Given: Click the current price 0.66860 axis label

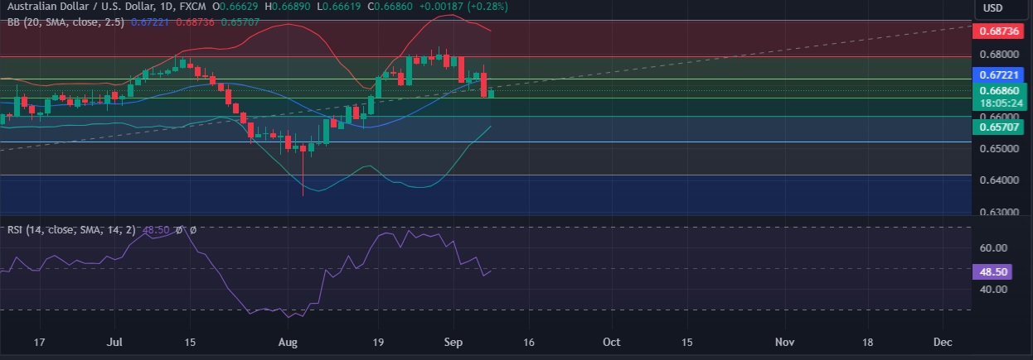Looking at the screenshot, I should point(998,90).
